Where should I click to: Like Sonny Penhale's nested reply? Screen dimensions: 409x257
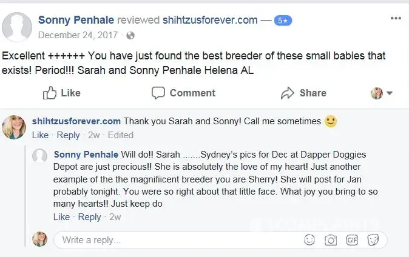tap(61, 216)
